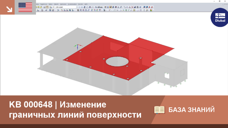Screen dimensions: 228x128
Task: Expand the dropdown arrow beside the first second-row toolbar icon
Action: (40, 10)
